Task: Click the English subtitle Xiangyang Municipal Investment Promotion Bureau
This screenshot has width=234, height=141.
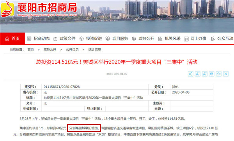Action: click(x=47, y=15)
